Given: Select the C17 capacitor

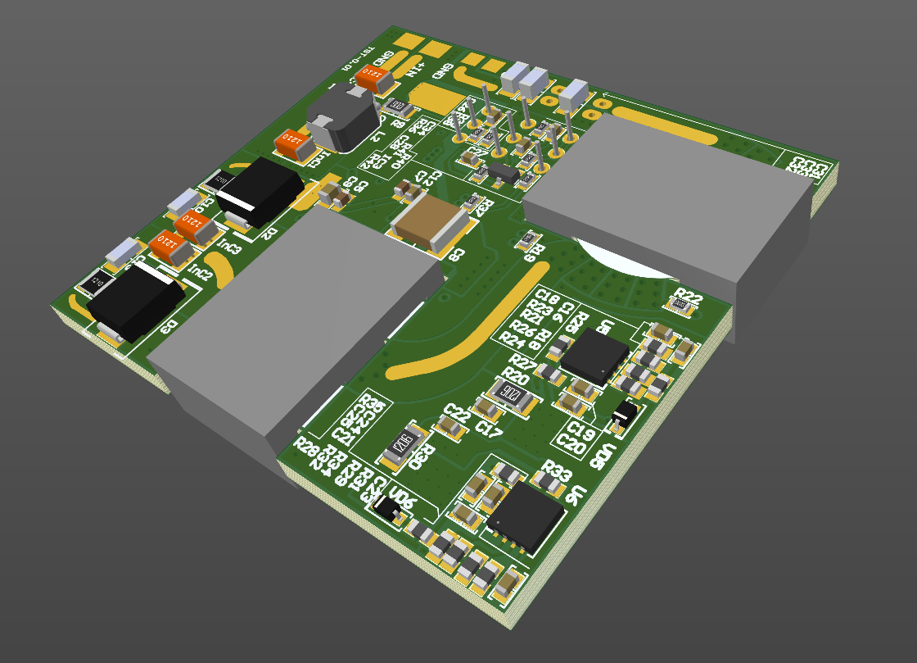Looking at the screenshot, I should [486, 408].
